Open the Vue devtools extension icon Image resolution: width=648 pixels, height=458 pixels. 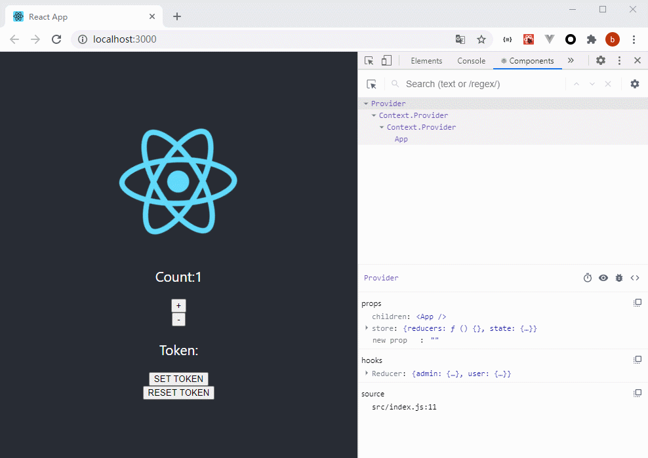[549, 39]
